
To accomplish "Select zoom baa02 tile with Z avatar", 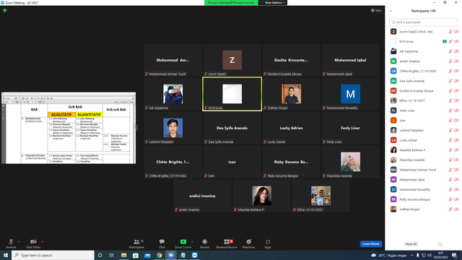I will point(232,60).
